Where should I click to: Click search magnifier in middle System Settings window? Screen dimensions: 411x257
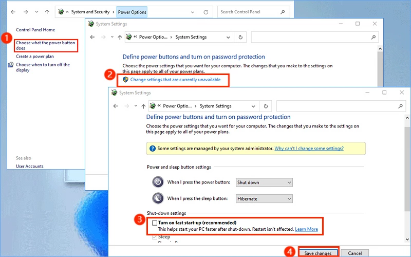coord(373,37)
